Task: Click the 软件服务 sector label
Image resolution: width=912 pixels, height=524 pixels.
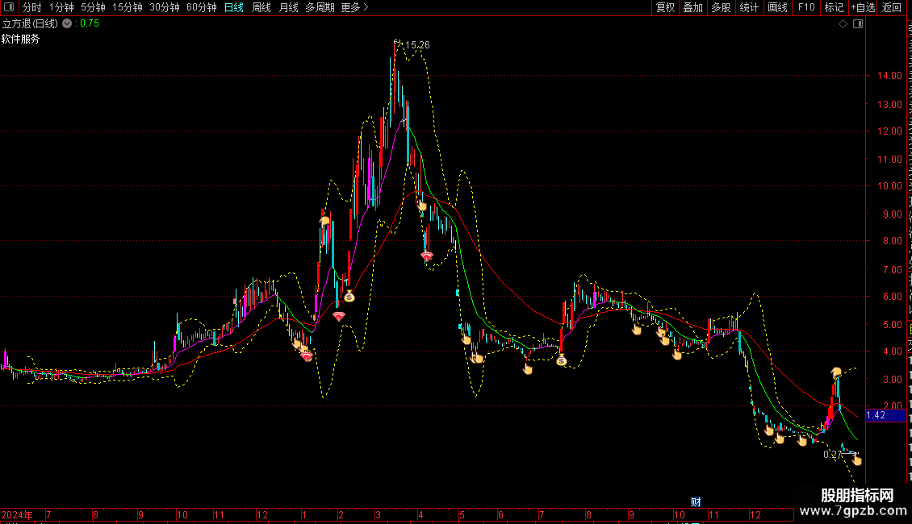Action: 20,38
